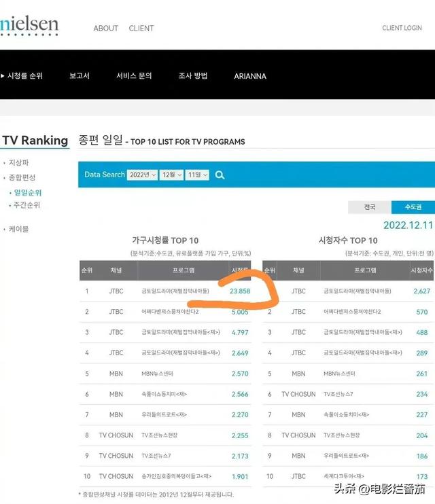Click 송가인김호중의복덩이들고<재> program
The height and width of the screenshot is (504, 435).
176,476
